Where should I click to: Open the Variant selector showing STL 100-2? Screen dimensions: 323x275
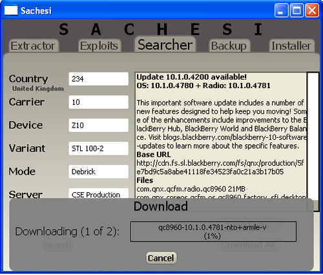tap(98, 148)
